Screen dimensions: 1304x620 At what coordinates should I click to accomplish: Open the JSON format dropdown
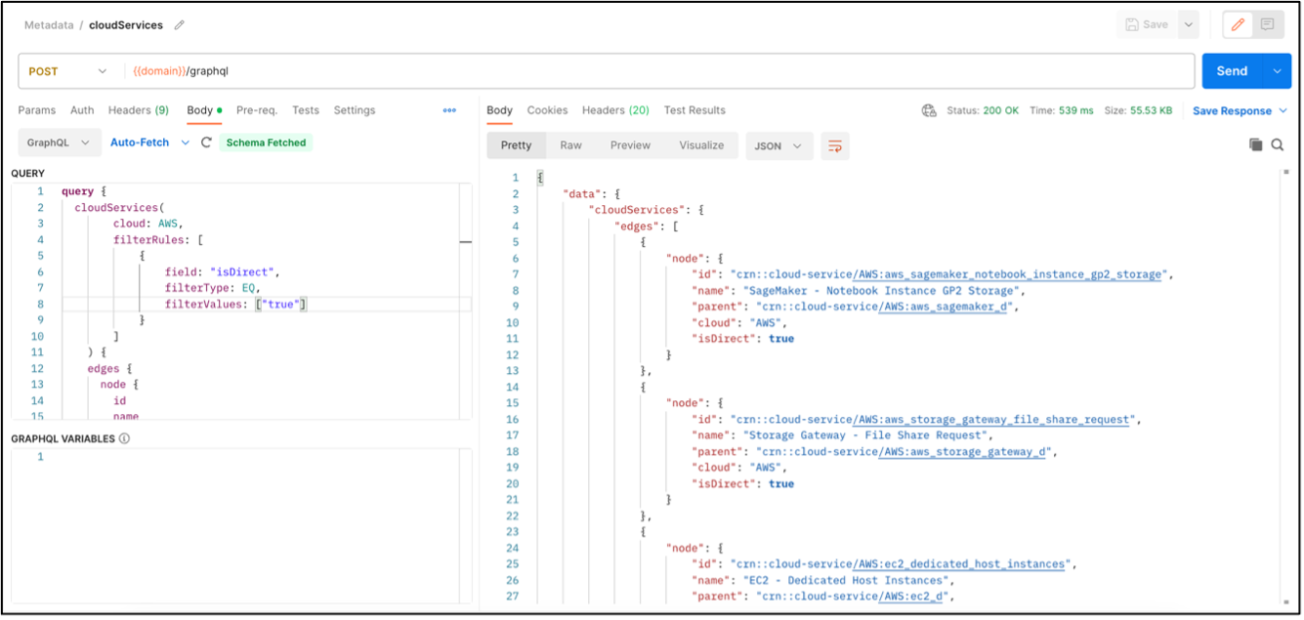click(778, 145)
